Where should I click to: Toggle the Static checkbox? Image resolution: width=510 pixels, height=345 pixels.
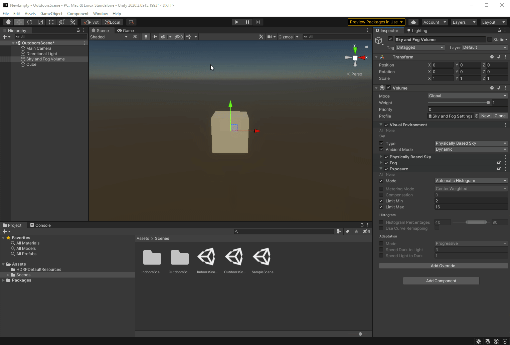tap(490, 40)
